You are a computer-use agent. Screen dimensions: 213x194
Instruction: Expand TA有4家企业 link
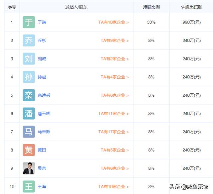pyautogui.click(x=114, y=77)
